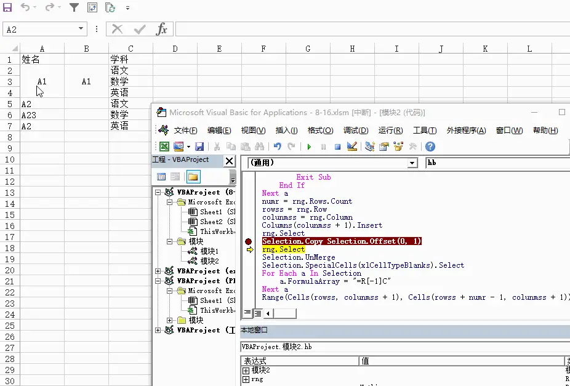This screenshot has height=386, width=570.
Task: Switch to Excel via View Microsoft Excel icon
Action: coord(164,147)
